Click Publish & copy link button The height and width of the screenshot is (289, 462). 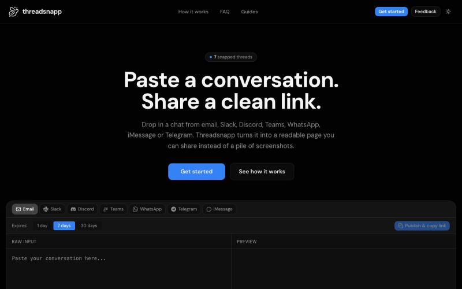pyautogui.click(x=422, y=225)
